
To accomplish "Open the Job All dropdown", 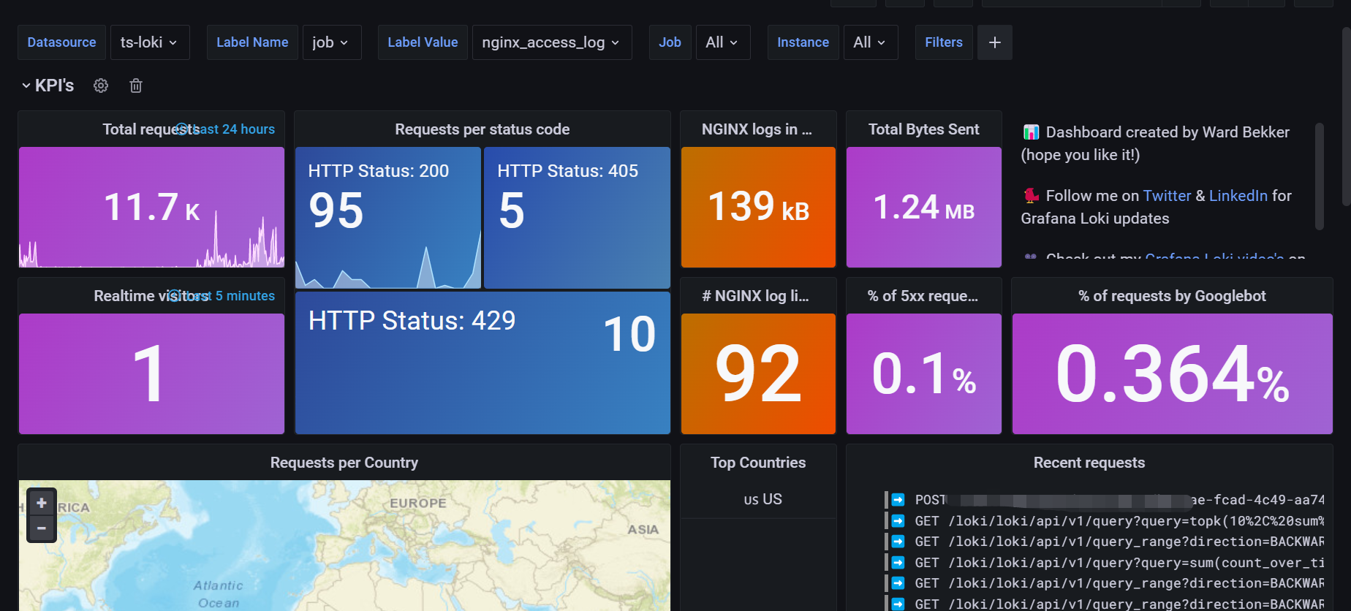I will [723, 42].
